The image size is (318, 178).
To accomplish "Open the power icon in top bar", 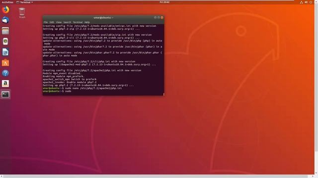I will 311,2.
